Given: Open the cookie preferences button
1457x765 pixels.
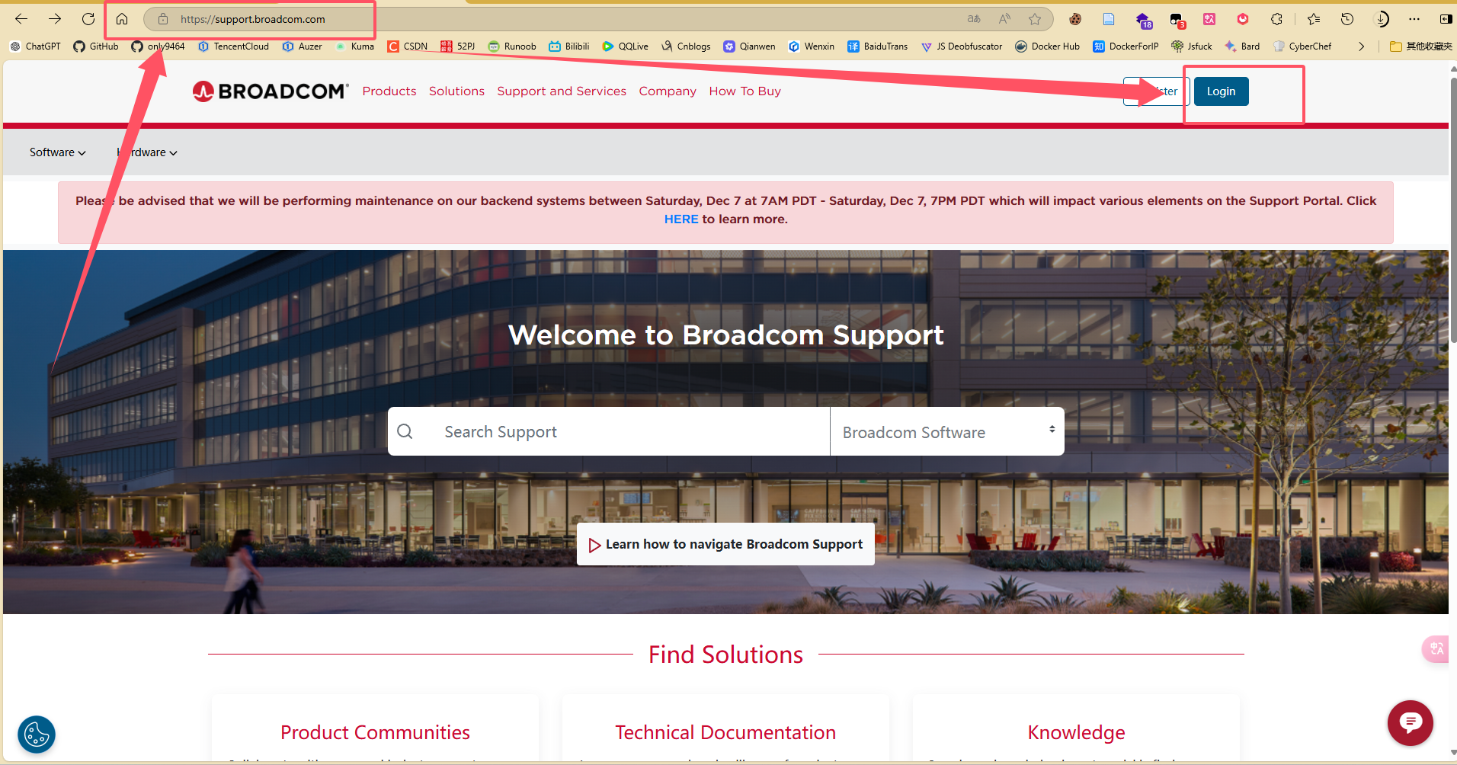Looking at the screenshot, I should coord(37,735).
